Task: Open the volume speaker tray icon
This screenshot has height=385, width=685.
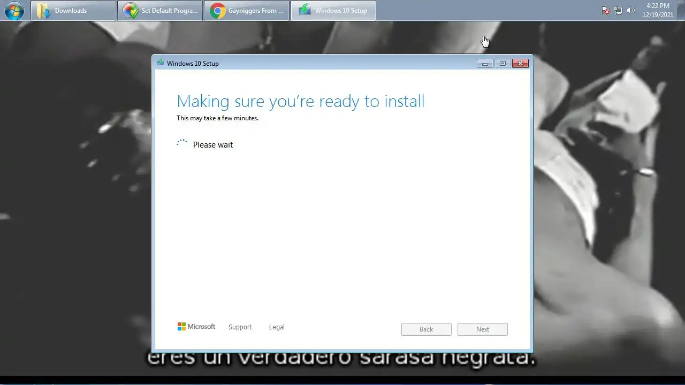Action: 631,11
